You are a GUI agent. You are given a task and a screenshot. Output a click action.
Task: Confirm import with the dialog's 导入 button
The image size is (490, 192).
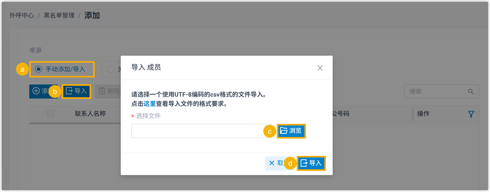tap(311, 163)
